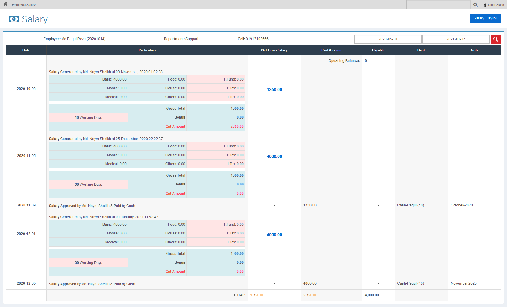Click the Particulars column header
The height and width of the screenshot is (307, 507).
click(x=147, y=50)
